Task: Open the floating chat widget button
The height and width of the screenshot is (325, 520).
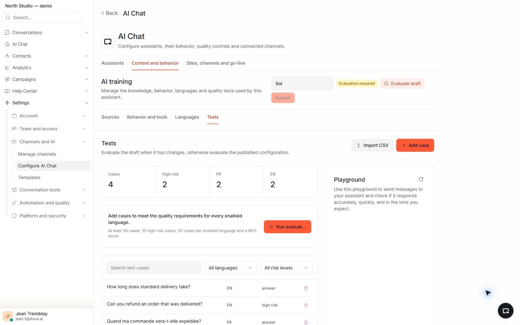Action: click(x=506, y=311)
